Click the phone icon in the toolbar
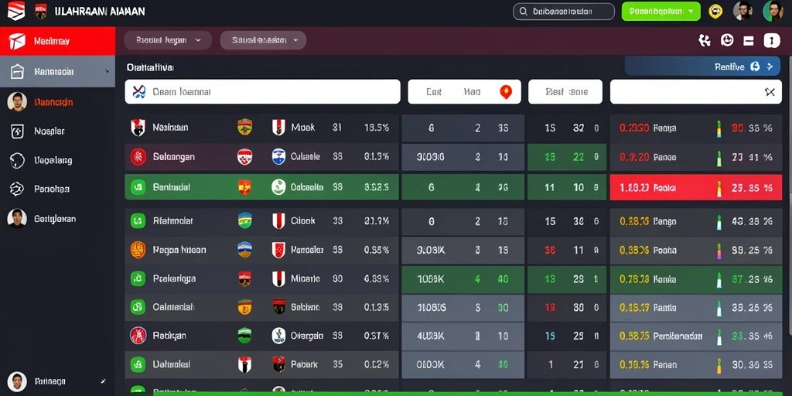Screen dimensions: 792x396 [704, 40]
